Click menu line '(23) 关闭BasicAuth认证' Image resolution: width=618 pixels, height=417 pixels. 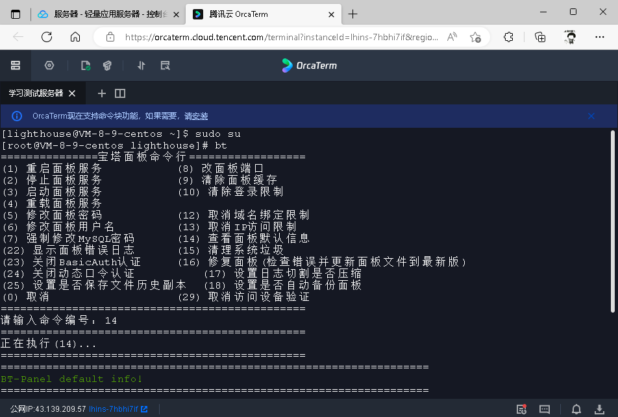pyautogui.click(x=71, y=262)
